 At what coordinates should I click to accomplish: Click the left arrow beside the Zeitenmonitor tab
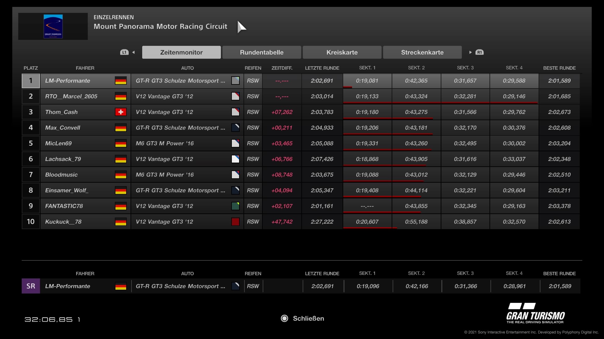click(134, 52)
